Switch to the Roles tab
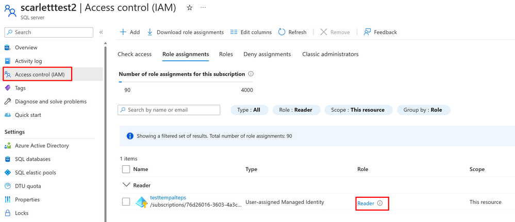 226,54
